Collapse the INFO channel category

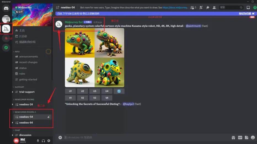[x=17, y=52]
